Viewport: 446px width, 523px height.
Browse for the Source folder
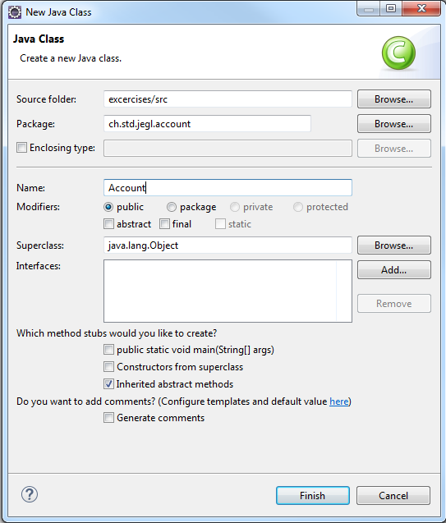(394, 99)
